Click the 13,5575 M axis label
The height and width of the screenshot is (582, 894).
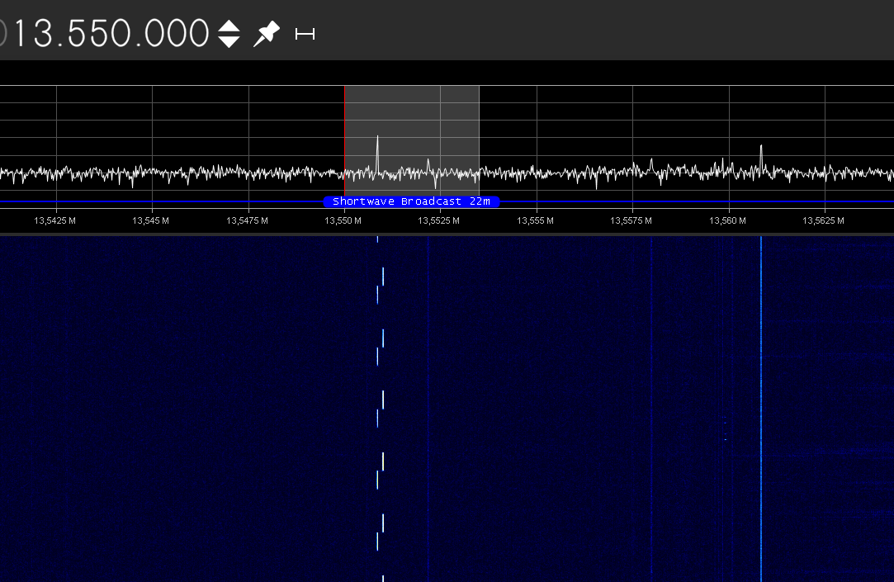tap(631, 220)
